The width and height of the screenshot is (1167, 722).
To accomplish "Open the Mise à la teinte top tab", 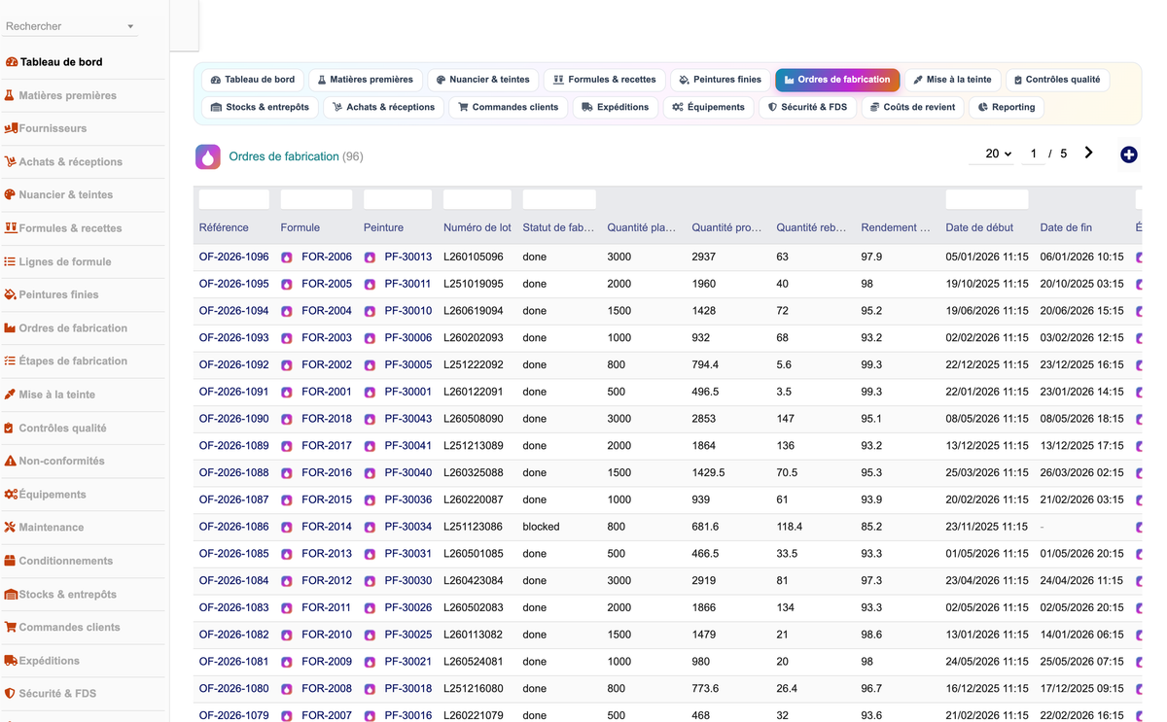I will click(952, 80).
